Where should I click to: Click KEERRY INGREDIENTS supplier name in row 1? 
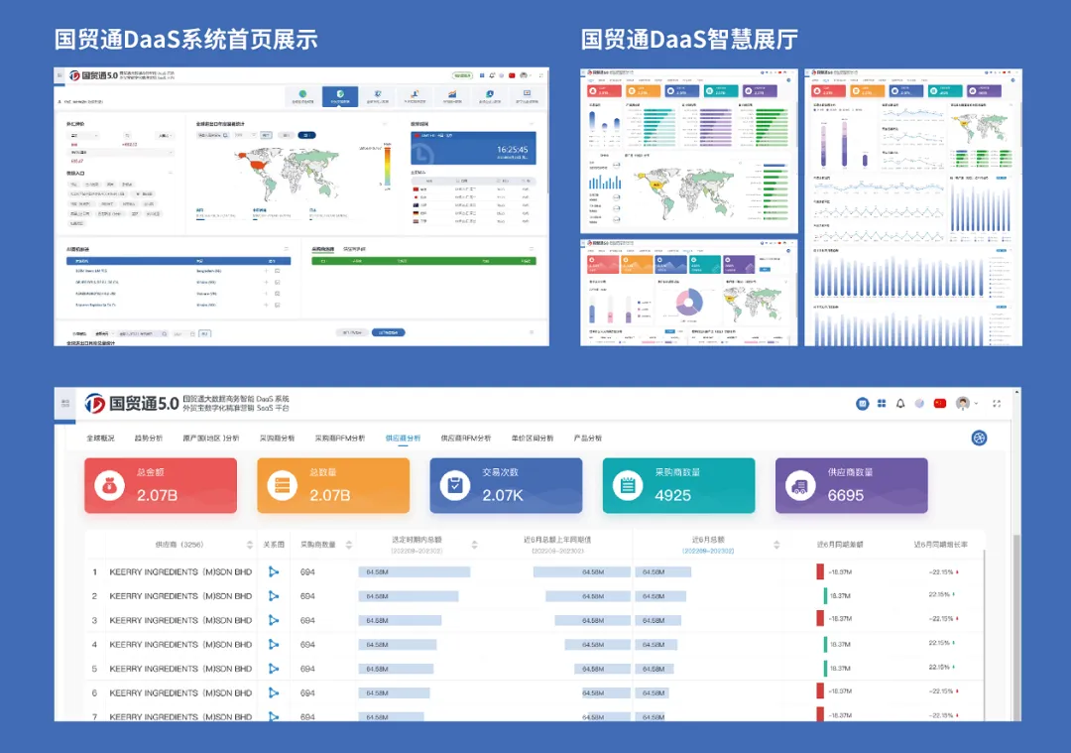(180, 571)
